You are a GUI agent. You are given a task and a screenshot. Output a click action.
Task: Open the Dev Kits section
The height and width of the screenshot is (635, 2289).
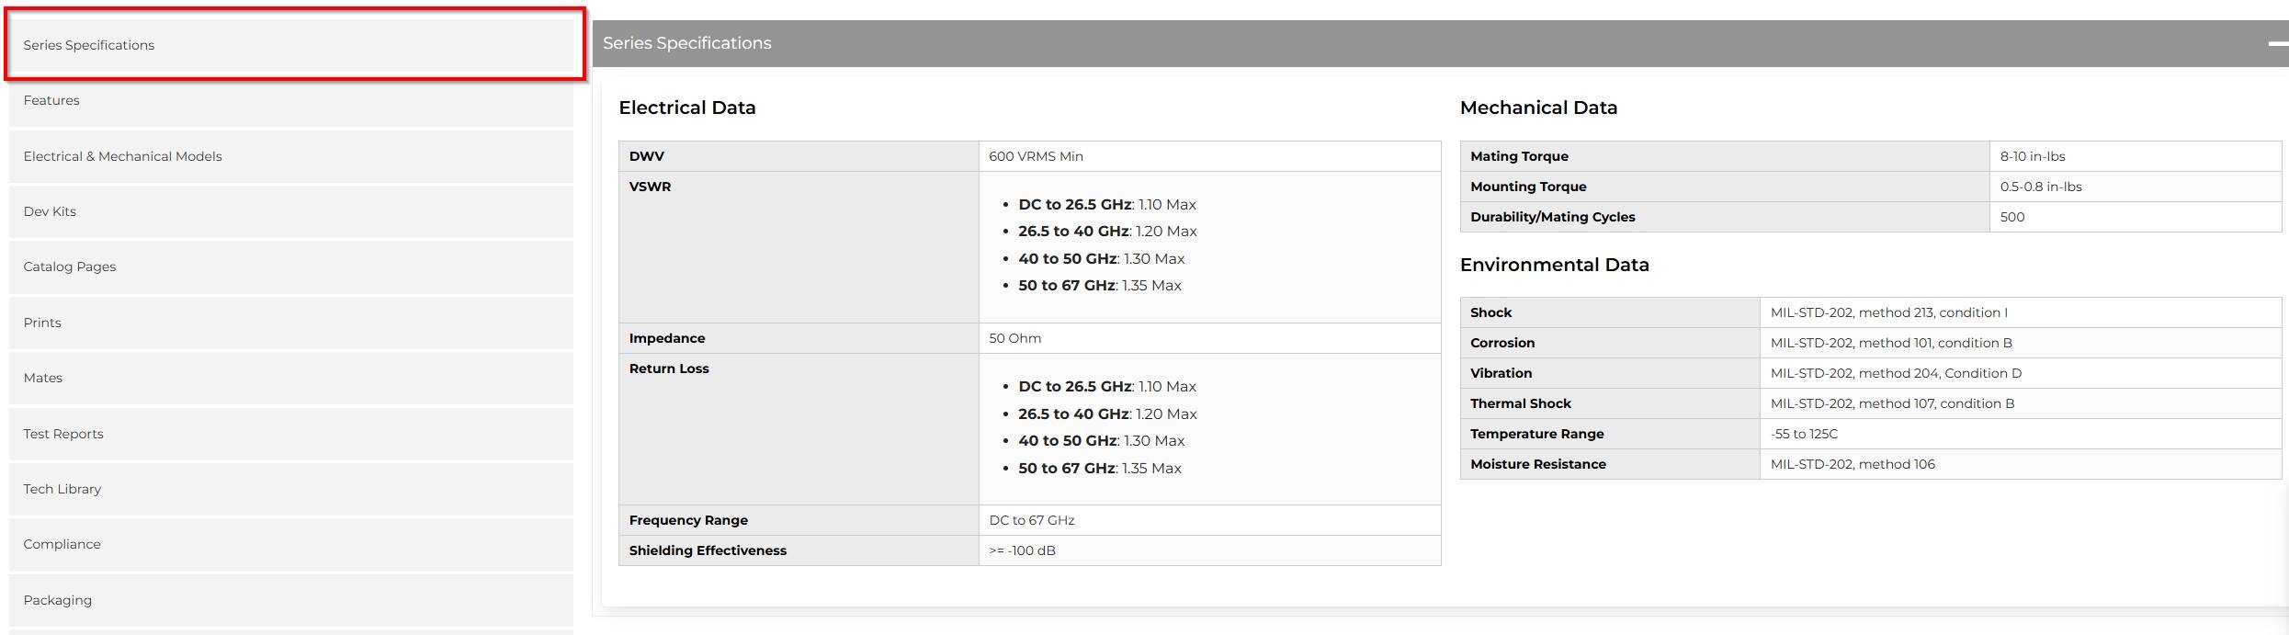point(291,211)
